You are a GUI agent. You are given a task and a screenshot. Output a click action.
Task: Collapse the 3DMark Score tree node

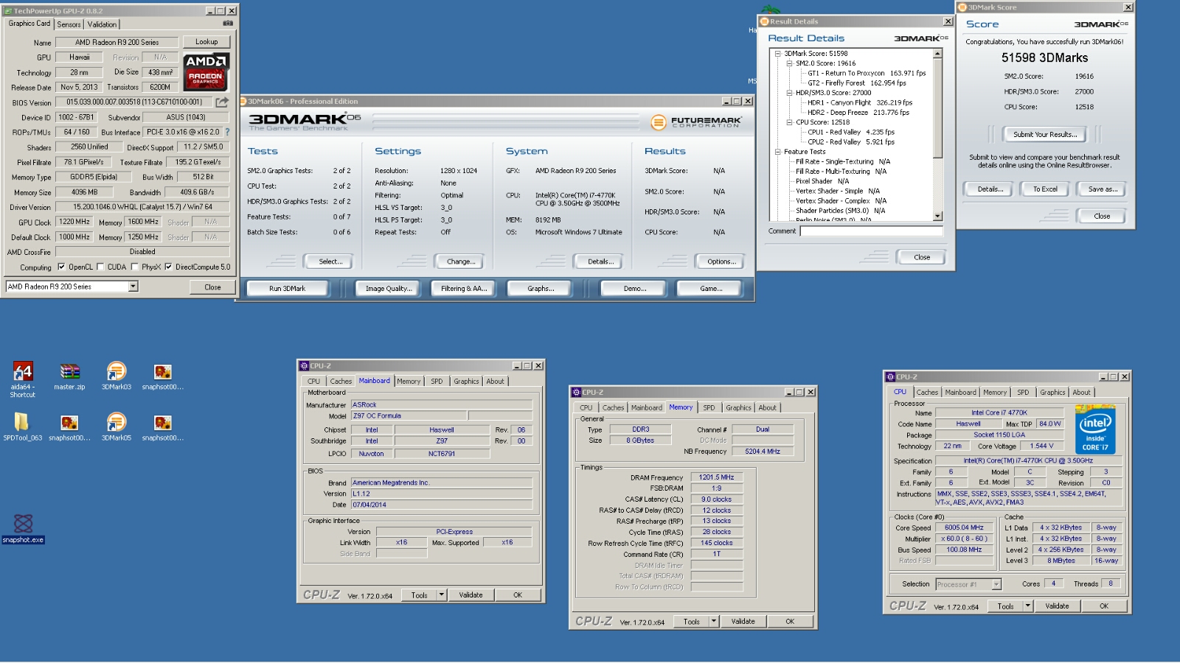point(777,54)
